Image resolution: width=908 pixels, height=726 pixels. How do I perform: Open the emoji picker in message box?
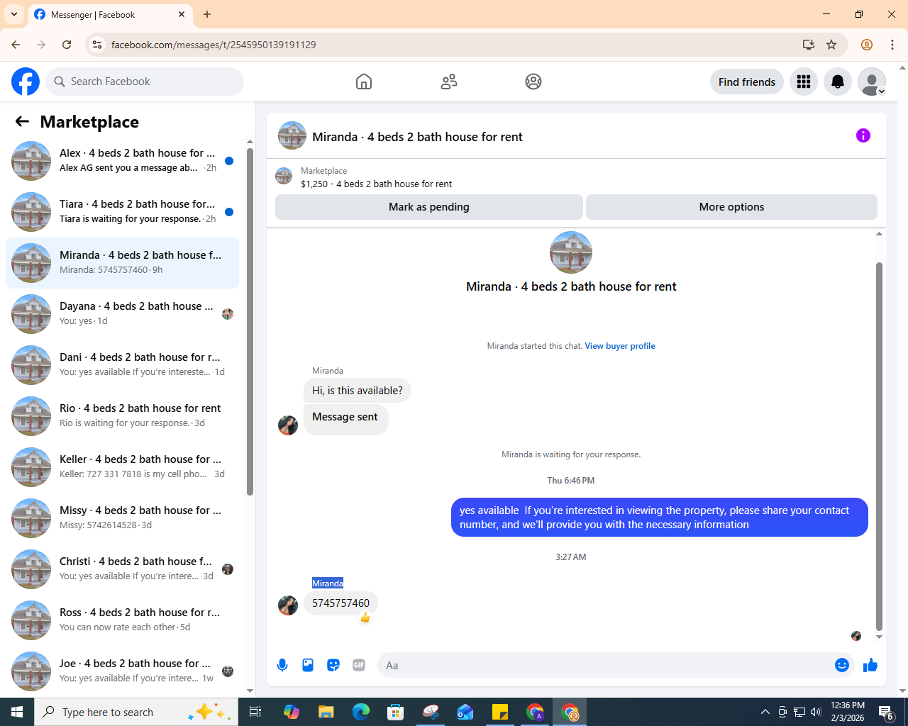842,665
